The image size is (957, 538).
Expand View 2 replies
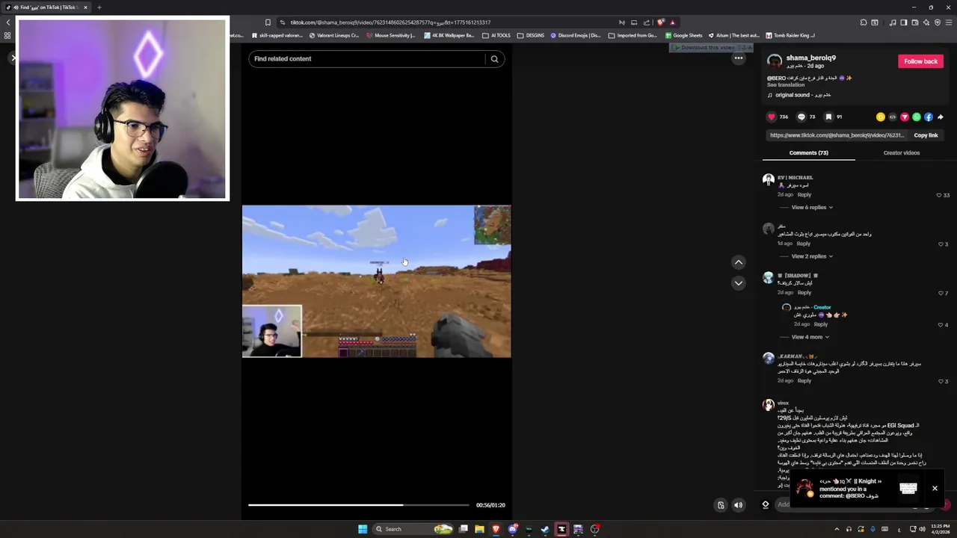coord(812,256)
